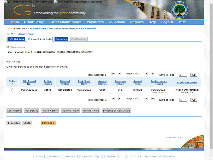Click the Previous button
The image size is (213, 160).
(13, 123)
